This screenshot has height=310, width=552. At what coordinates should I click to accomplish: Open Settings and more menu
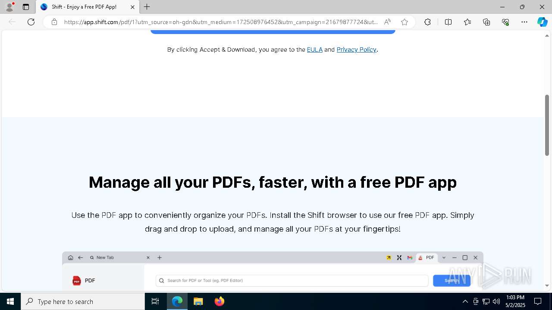(x=524, y=22)
